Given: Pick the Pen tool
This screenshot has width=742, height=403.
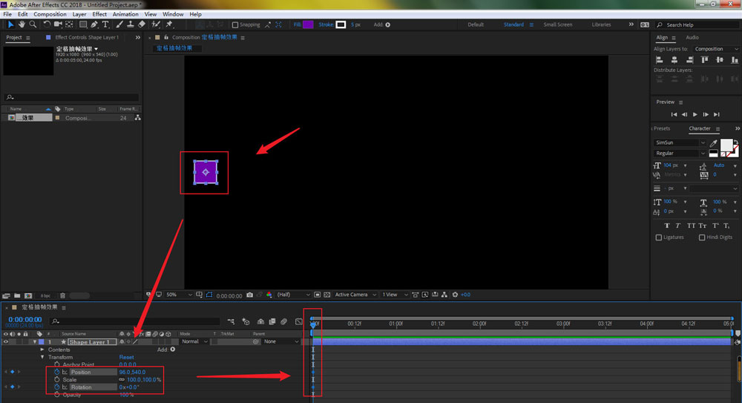Looking at the screenshot, I should point(93,24).
